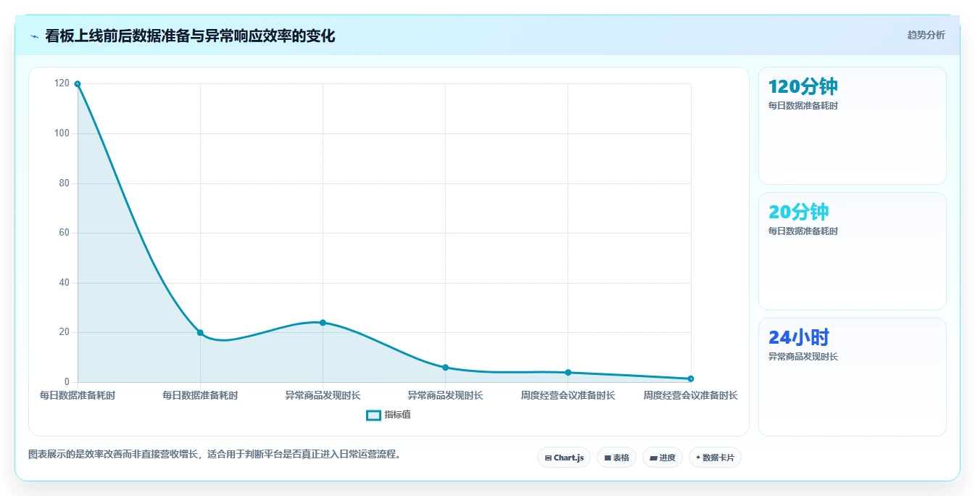
Task: Click the title 看板上线前后数据准备与异常响应效率的变化
Action: click(190, 36)
